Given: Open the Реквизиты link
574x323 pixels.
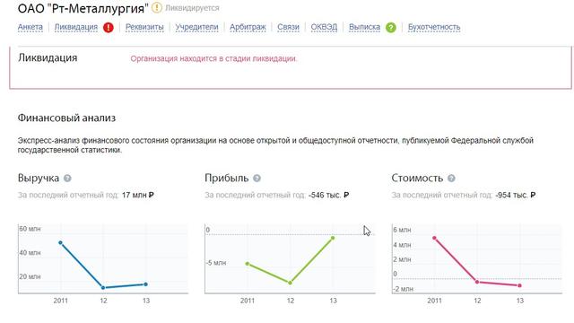Looking at the screenshot, I should (144, 27).
